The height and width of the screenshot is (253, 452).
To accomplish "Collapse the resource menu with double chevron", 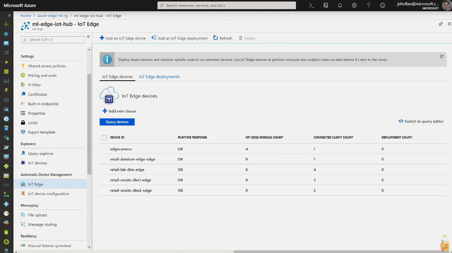I will click(x=88, y=37).
